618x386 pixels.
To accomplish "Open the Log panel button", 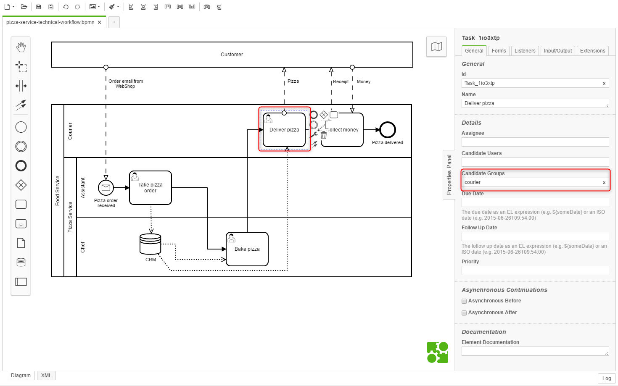I will (606, 378).
